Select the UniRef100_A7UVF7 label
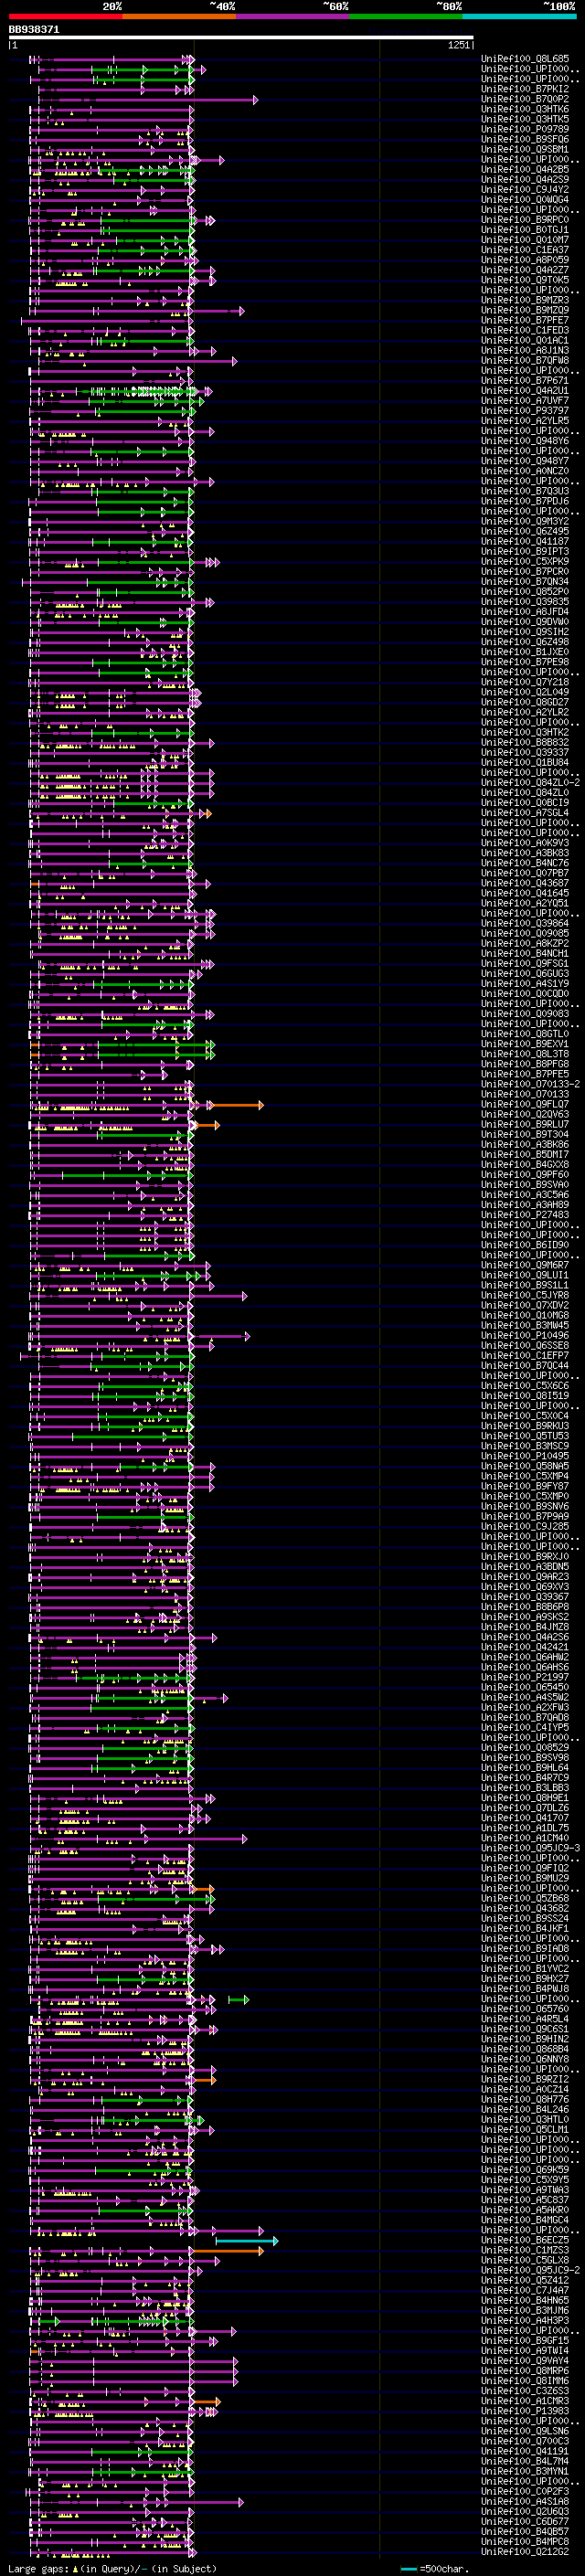 (525, 401)
